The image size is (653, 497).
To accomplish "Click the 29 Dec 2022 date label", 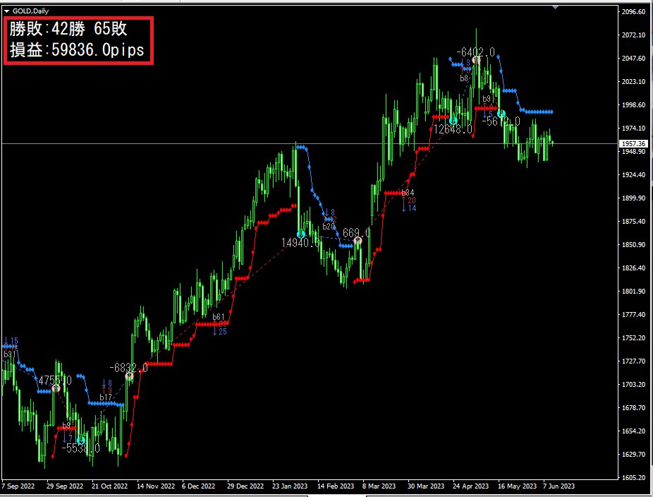I will pos(245,486).
